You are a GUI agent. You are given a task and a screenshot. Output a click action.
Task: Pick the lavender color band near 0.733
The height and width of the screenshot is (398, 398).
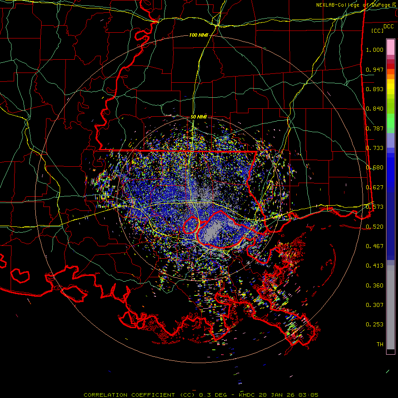[x=390, y=140]
